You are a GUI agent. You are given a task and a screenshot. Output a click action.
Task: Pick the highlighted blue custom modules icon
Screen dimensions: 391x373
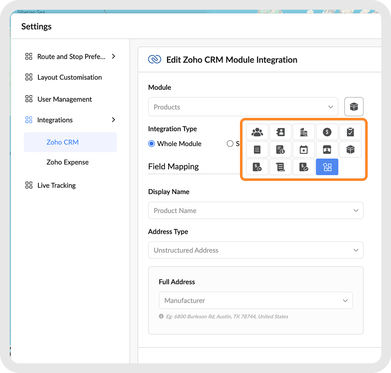coord(327,167)
